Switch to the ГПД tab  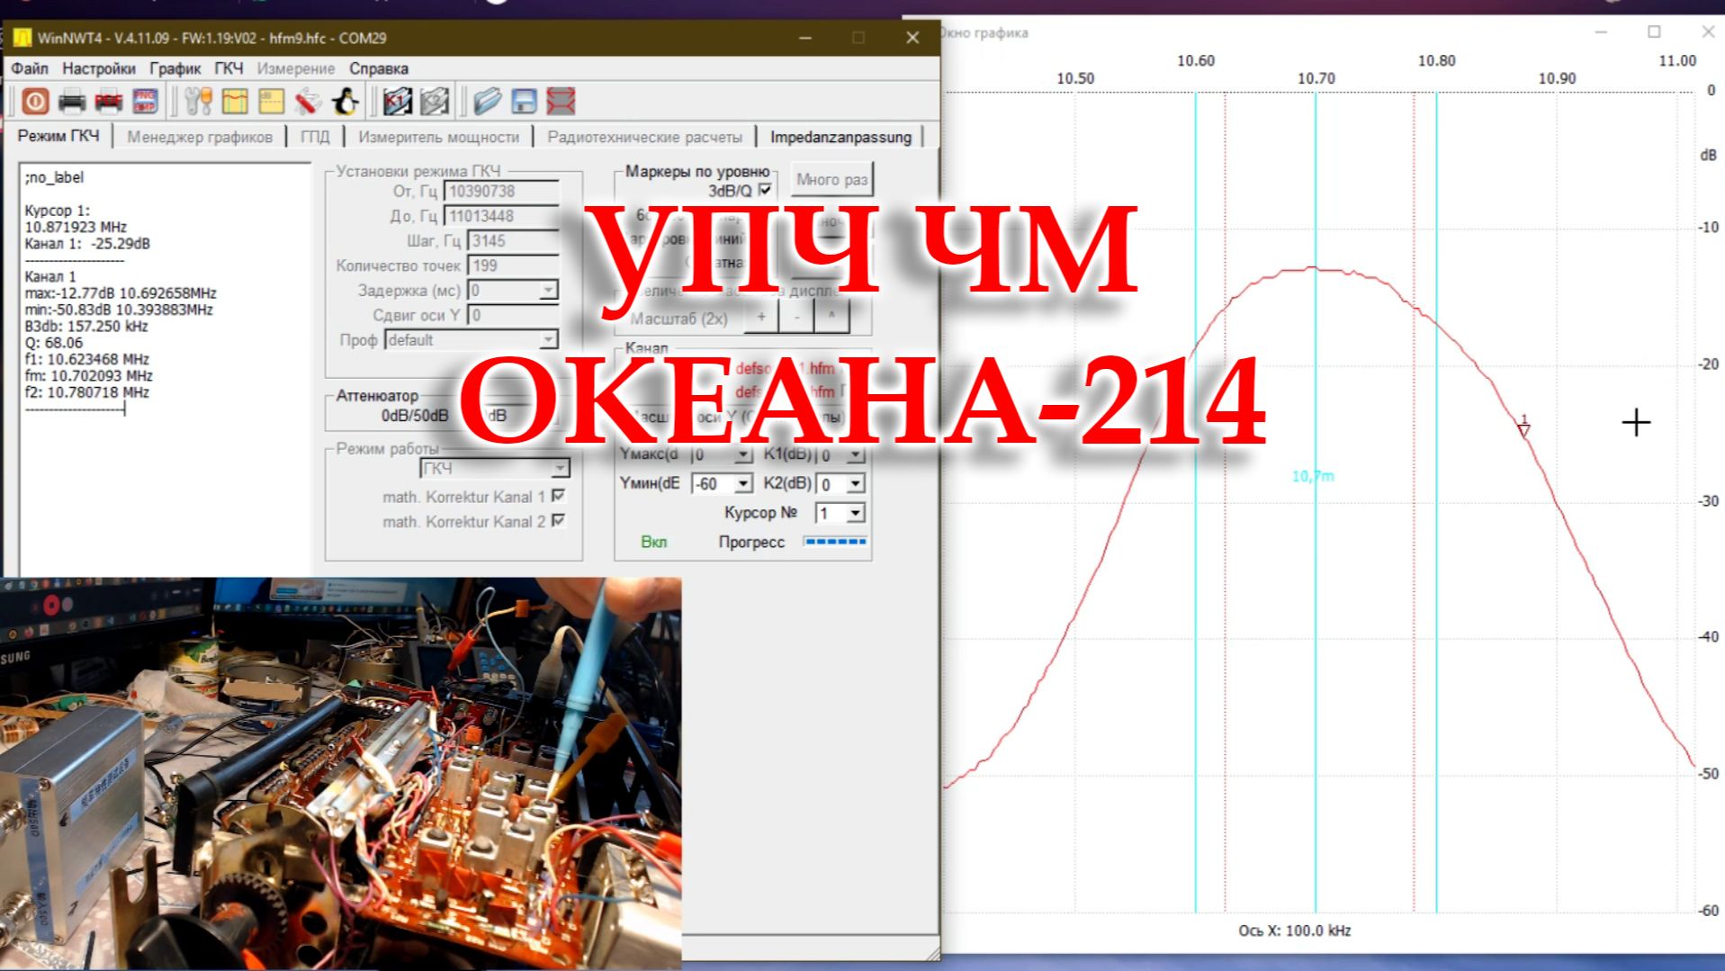[x=315, y=137]
